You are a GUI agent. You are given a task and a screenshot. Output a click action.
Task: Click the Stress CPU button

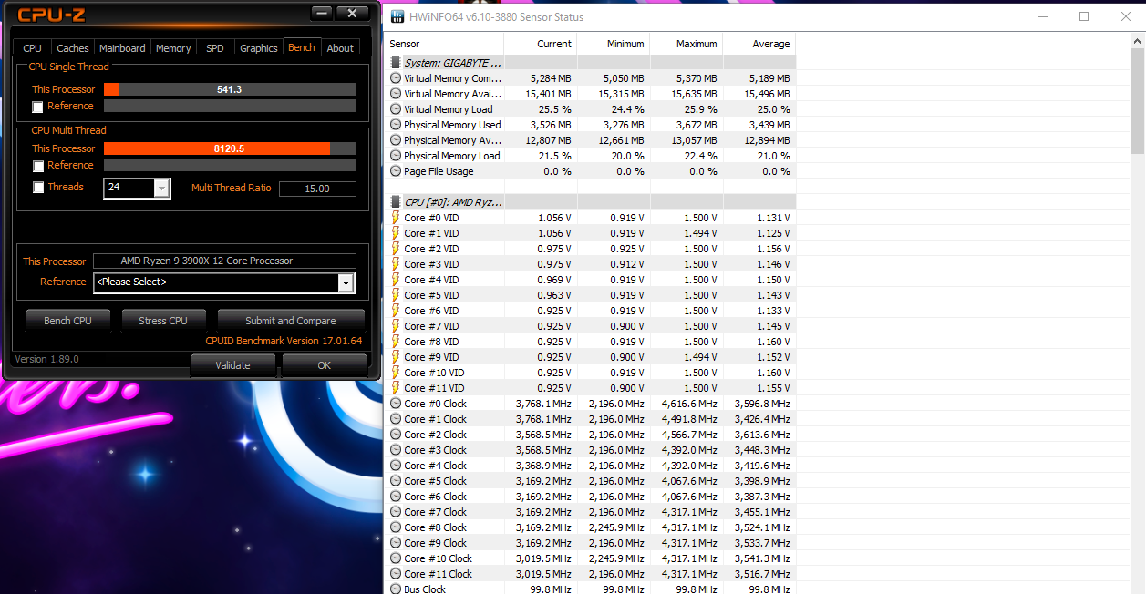pos(163,321)
